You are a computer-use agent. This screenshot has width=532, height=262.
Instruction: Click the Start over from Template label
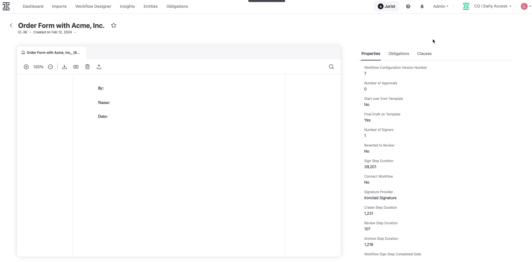[x=384, y=99]
